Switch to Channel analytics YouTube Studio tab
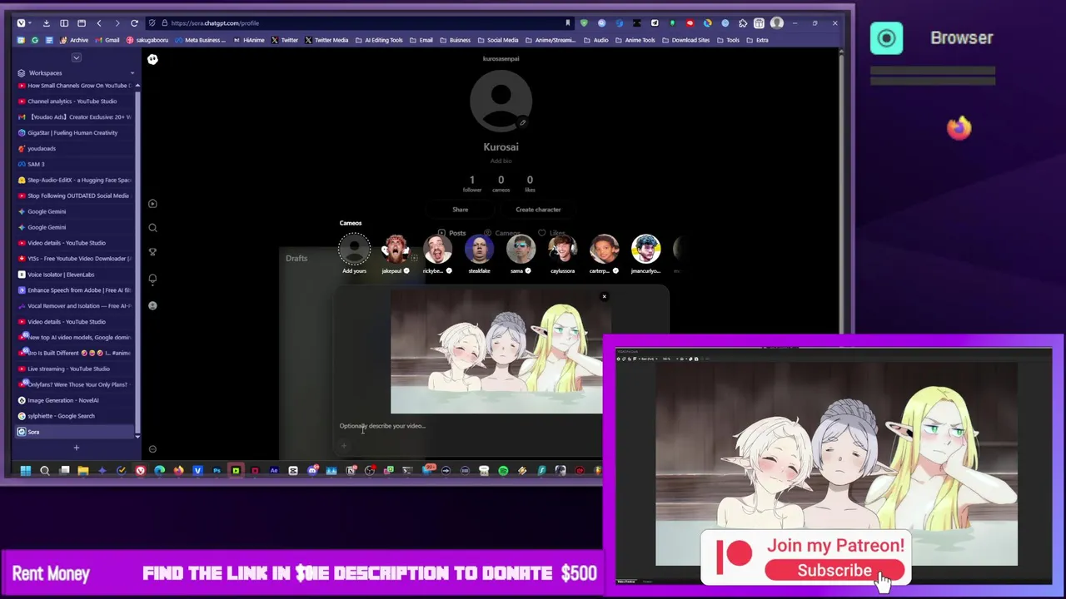The height and width of the screenshot is (599, 1066). point(75,101)
